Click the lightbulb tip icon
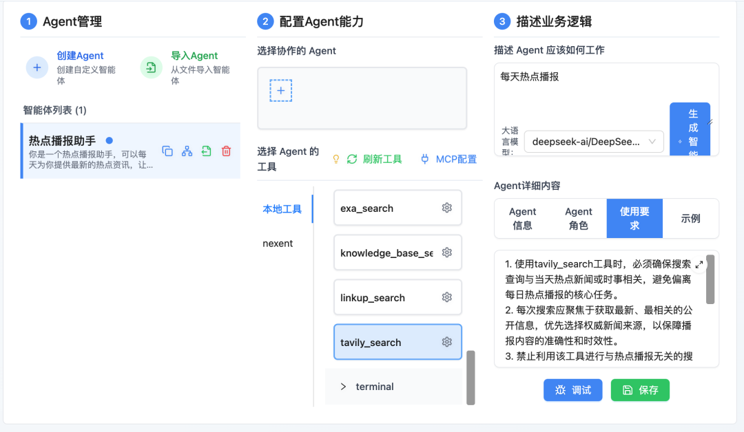This screenshot has width=744, height=432. coord(336,159)
